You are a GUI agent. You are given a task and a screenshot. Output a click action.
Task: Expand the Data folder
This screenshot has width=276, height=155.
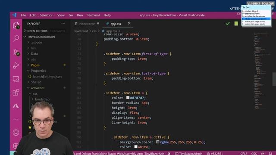34,54
